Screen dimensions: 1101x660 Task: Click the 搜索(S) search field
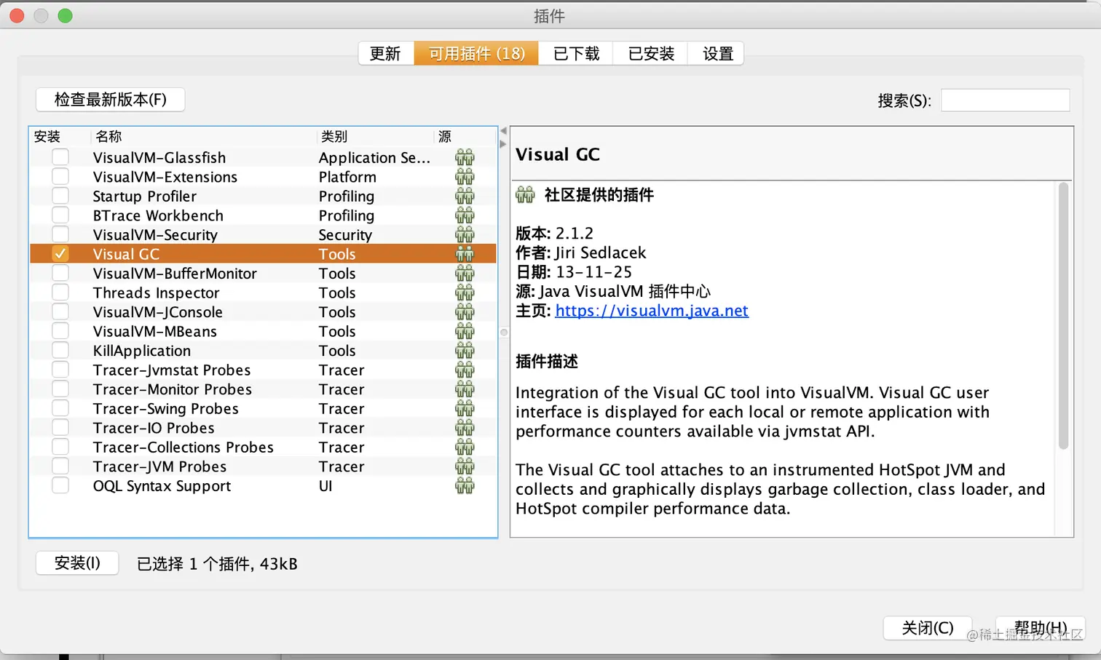pyautogui.click(x=1005, y=100)
